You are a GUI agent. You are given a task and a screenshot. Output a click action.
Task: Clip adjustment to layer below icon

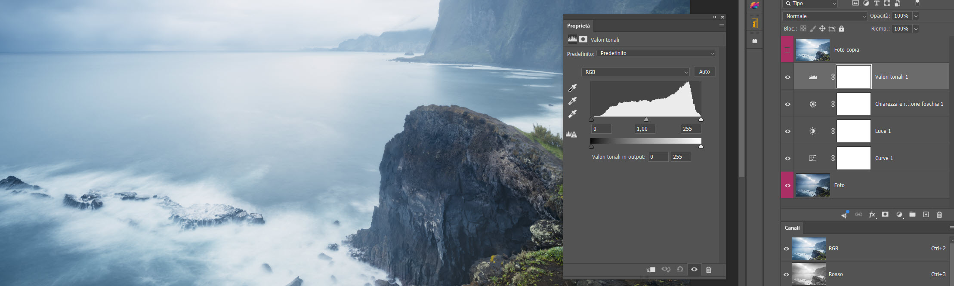pos(651,270)
